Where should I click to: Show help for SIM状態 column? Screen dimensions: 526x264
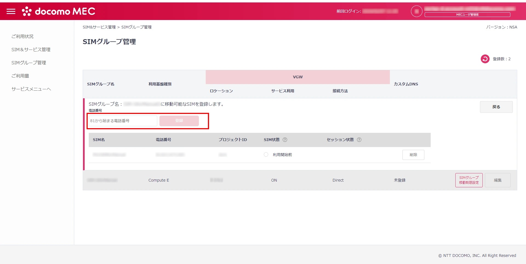[285, 140]
